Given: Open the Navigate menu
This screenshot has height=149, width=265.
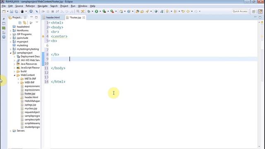Looking at the screenshot, I should [x=42, y=6].
